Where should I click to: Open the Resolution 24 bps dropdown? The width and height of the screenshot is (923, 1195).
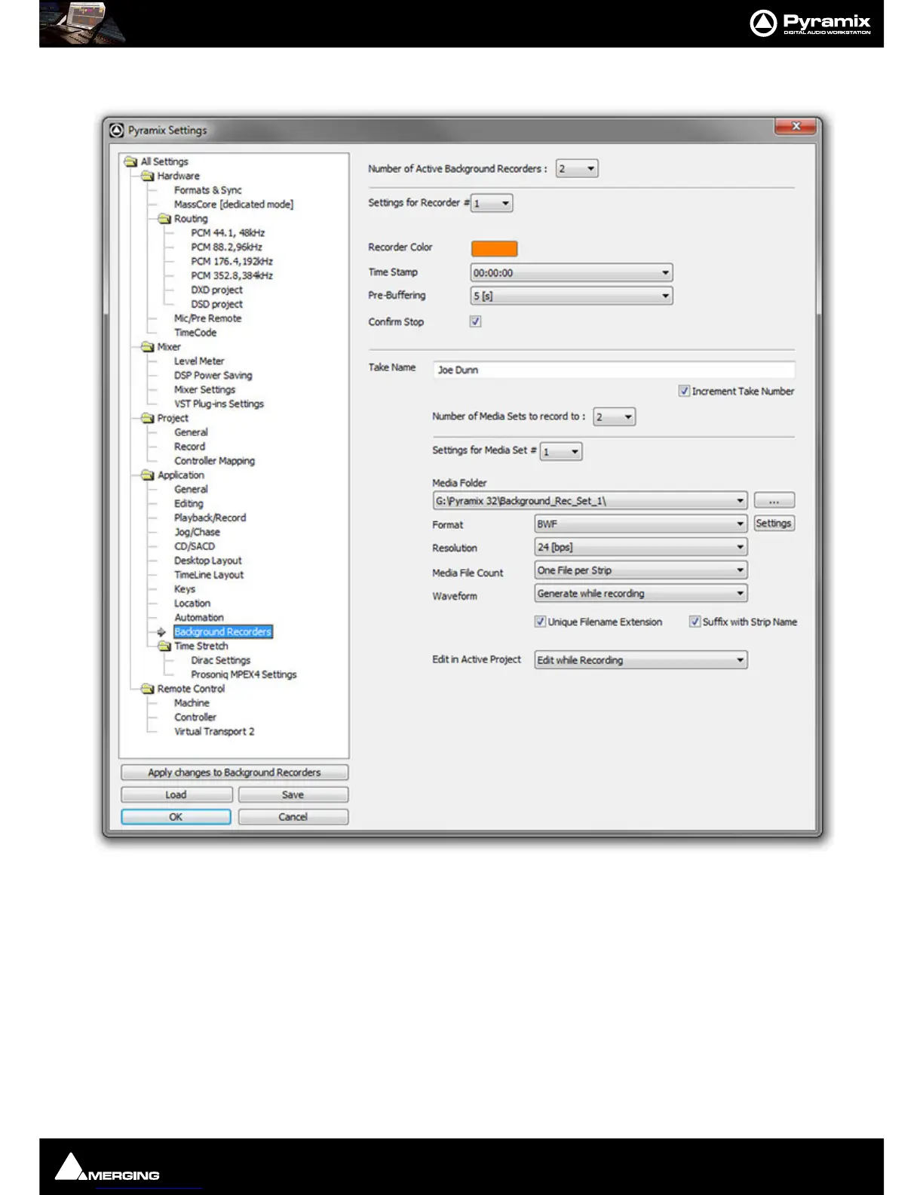coord(641,547)
